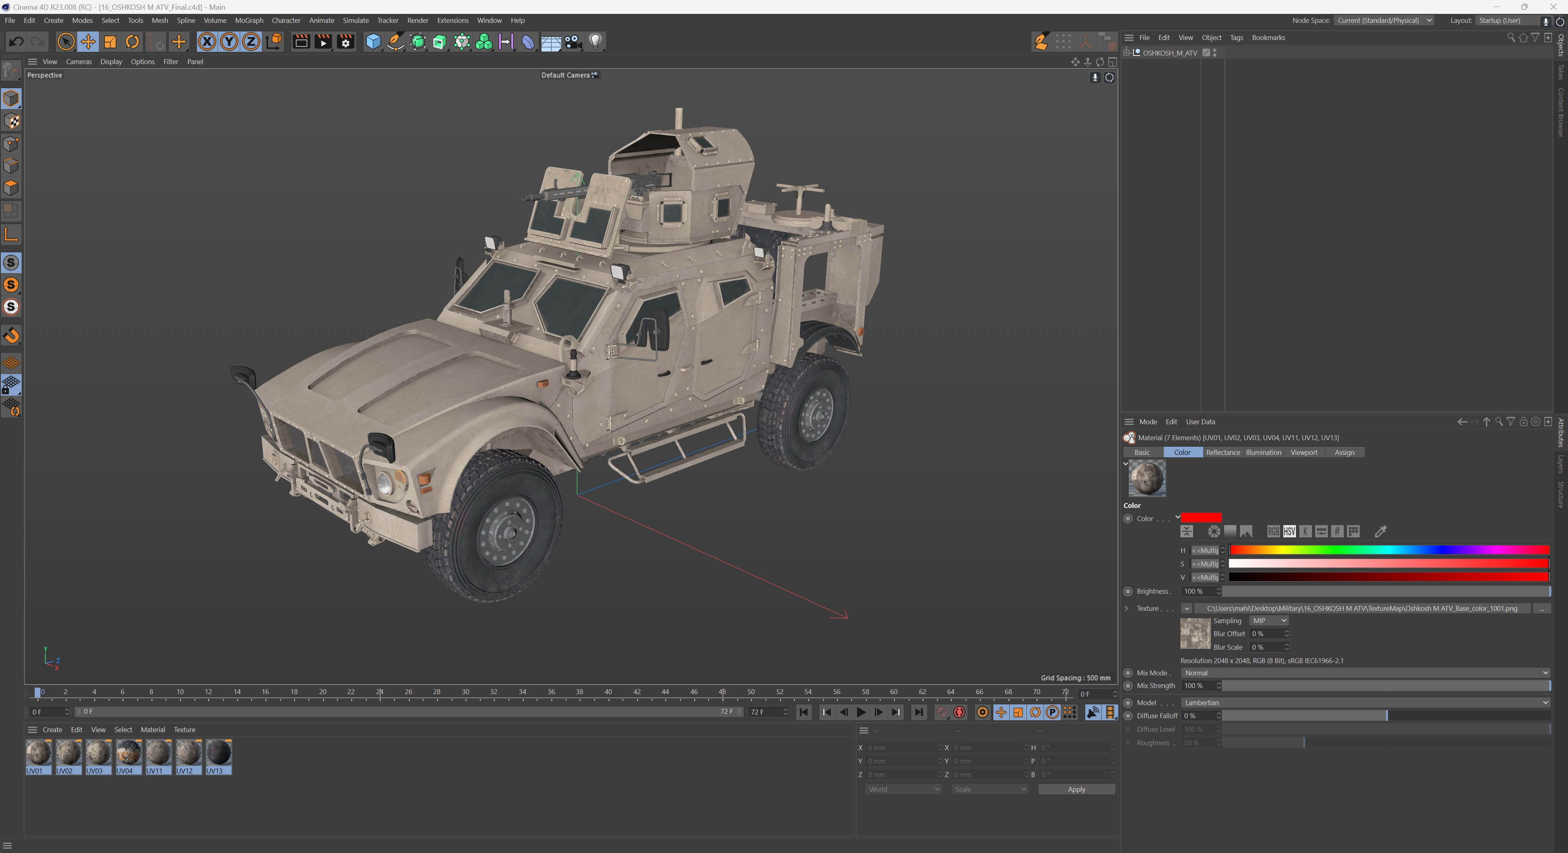Click the Apply button
Viewport: 1568px width, 853px height.
(x=1075, y=789)
